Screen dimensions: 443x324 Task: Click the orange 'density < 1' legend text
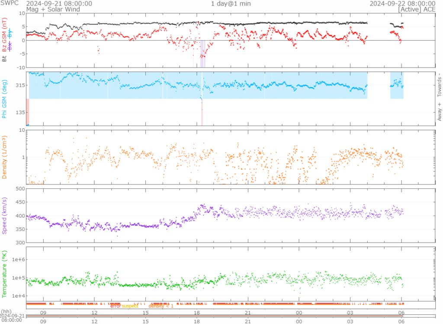(x=161, y=306)
